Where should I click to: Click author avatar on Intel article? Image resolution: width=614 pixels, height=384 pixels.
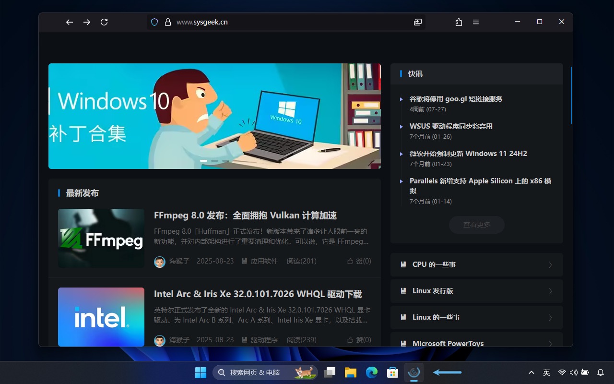pyautogui.click(x=160, y=340)
